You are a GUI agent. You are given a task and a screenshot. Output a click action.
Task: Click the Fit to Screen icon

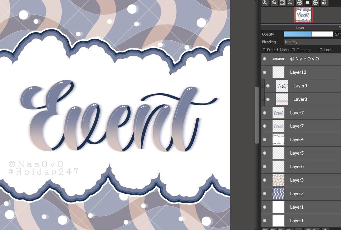(x=282, y=3)
